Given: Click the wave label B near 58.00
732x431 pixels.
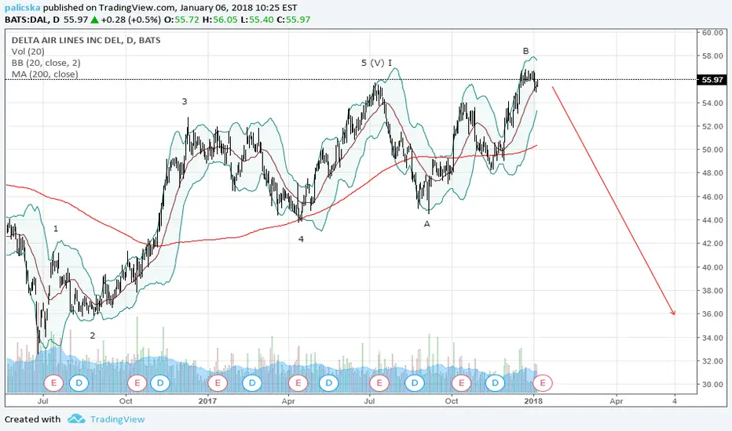Looking at the screenshot, I should pos(525,51).
